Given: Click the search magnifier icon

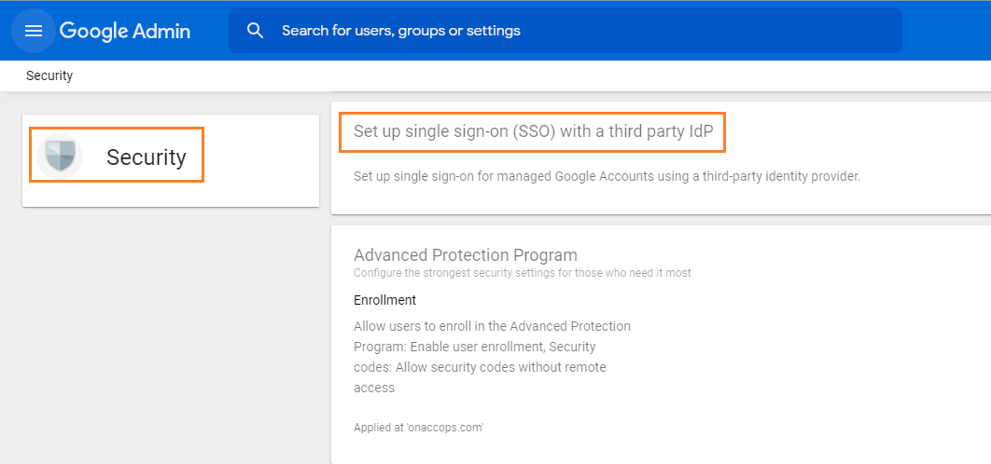Looking at the screenshot, I should pyautogui.click(x=256, y=31).
